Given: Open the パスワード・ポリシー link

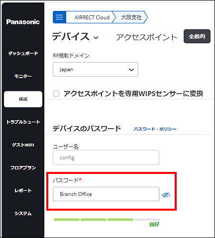Looking at the screenshot, I should click(155, 129).
